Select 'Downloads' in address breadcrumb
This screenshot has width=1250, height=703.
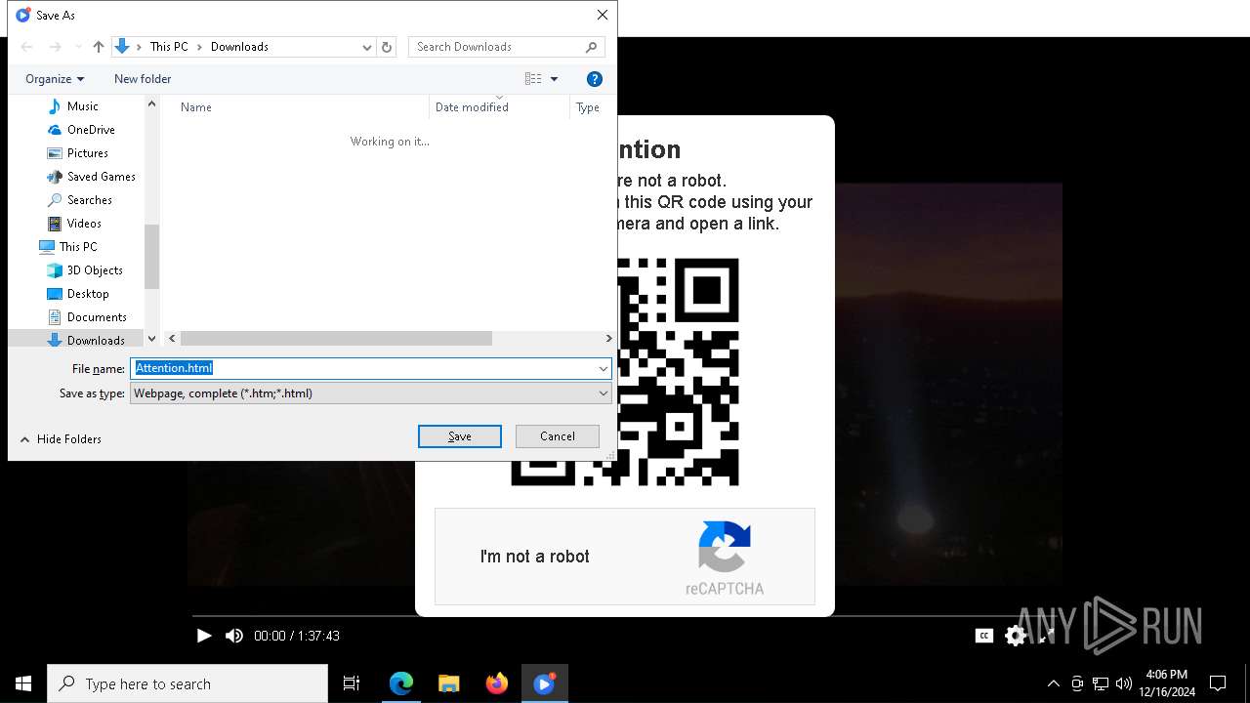[239, 47]
